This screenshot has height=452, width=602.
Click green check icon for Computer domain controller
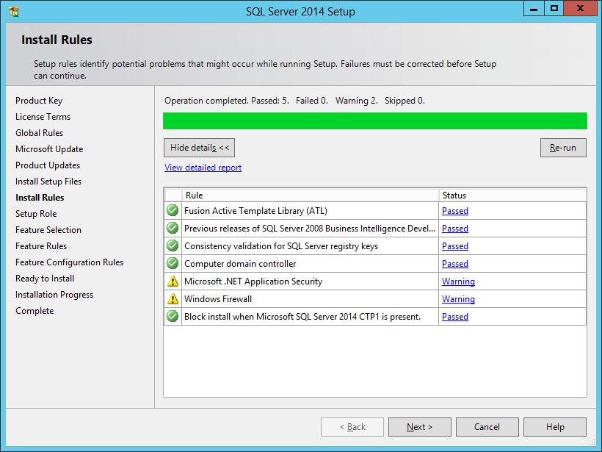[173, 264]
